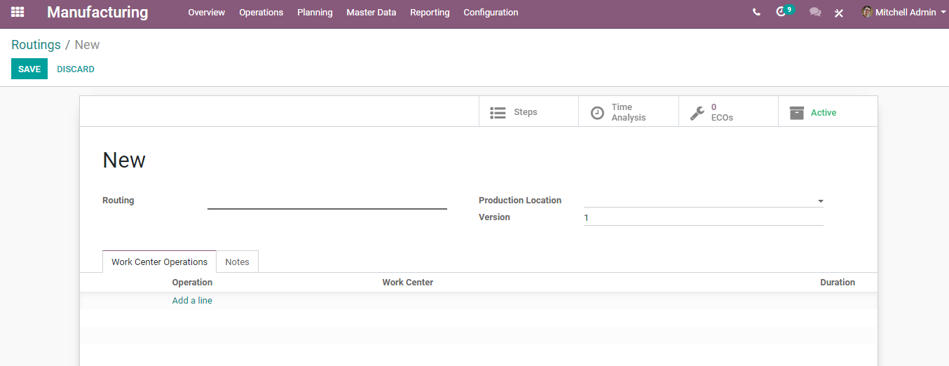Switch to Work Center Operations tab
This screenshot has width=949, height=366.
(159, 262)
